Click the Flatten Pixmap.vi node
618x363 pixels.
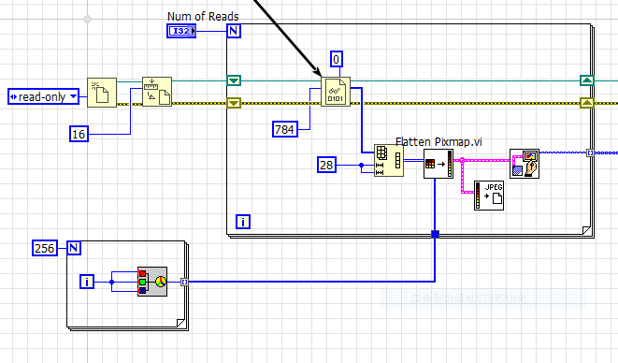[x=438, y=164]
